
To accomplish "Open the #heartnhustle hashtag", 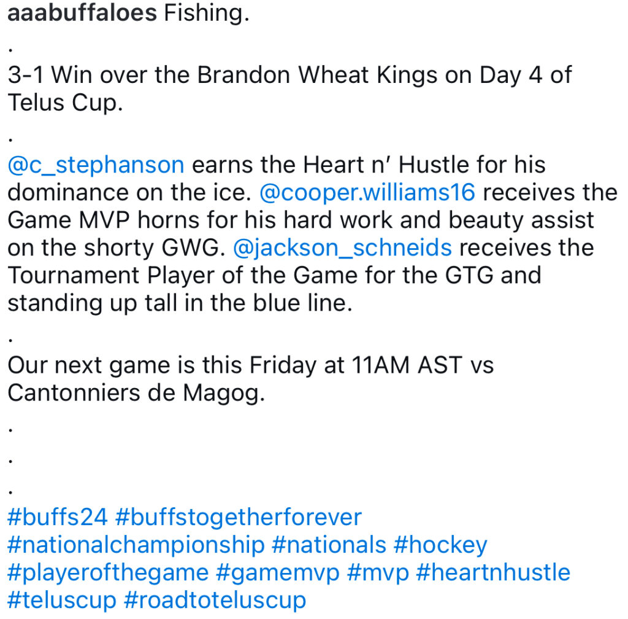I will click(493, 572).
